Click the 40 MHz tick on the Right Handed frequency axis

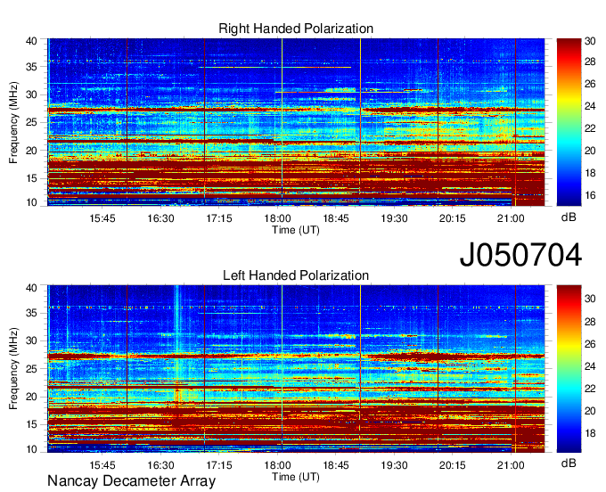coord(31,41)
